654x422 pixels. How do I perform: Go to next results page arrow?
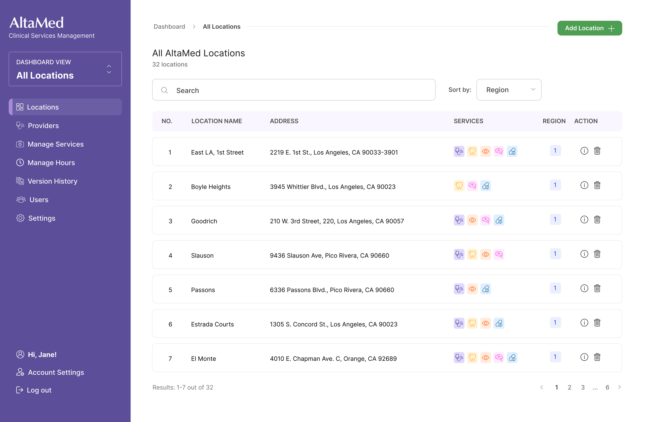tap(619, 387)
